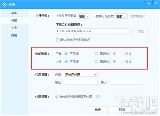Expand the 下载并行任务数 dropdown
Viewport: 160px width, 116px height.
pyautogui.click(x=121, y=16)
